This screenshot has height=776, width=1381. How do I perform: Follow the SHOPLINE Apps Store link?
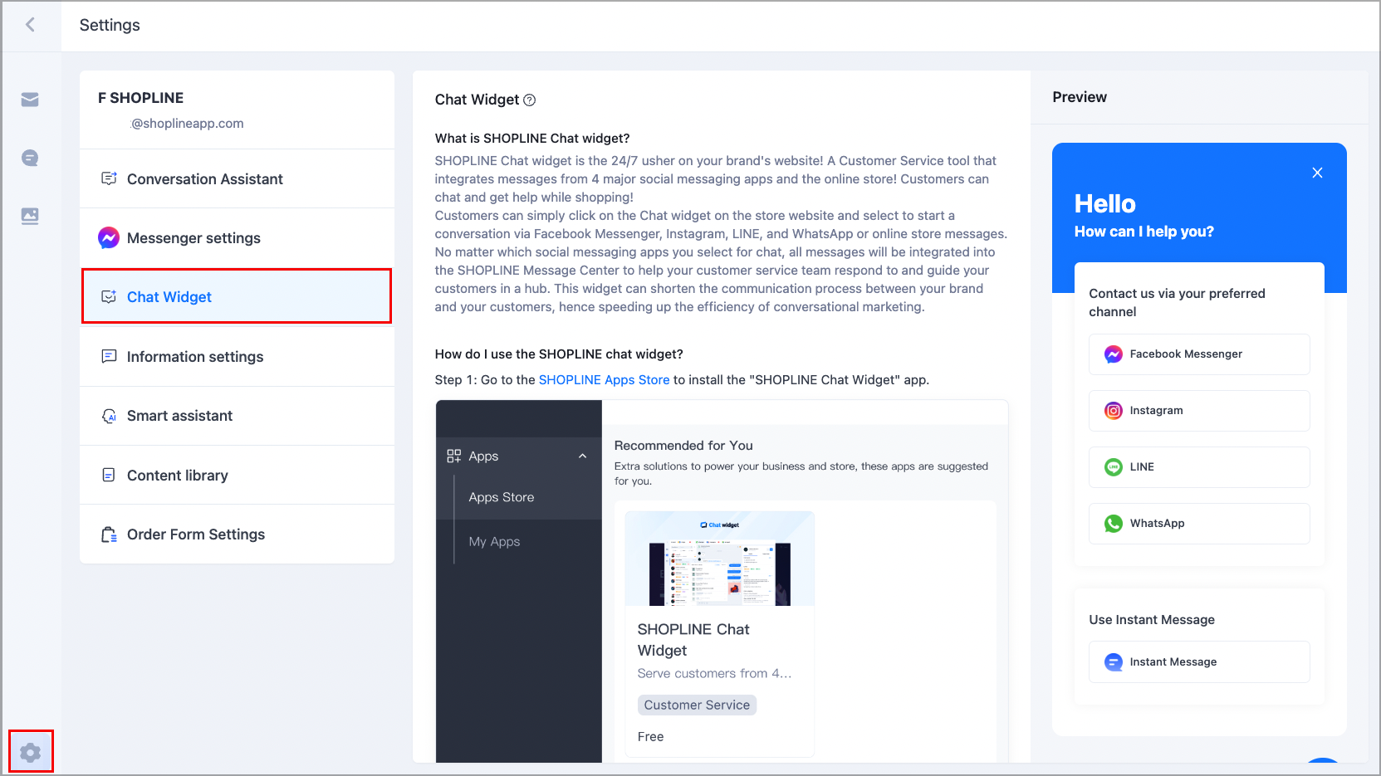tap(604, 379)
